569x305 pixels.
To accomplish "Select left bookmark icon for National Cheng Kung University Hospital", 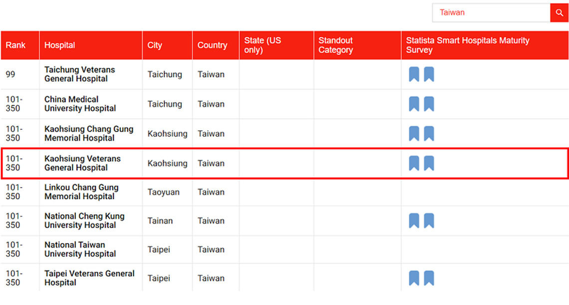I will tap(414, 221).
